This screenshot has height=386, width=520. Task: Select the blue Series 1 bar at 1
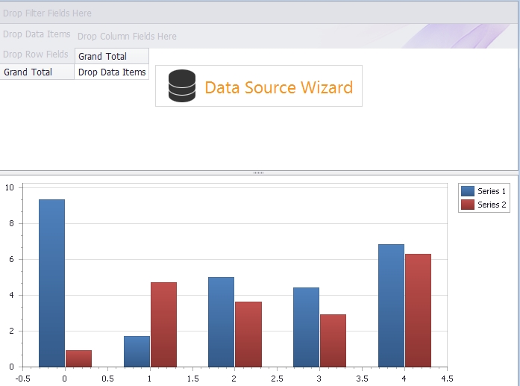137,352
